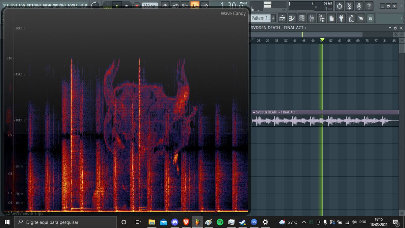Image resolution: width=405 pixels, height=228 pixels.
Task: Open Discord from the taskbar
Action: pos(174,222)
